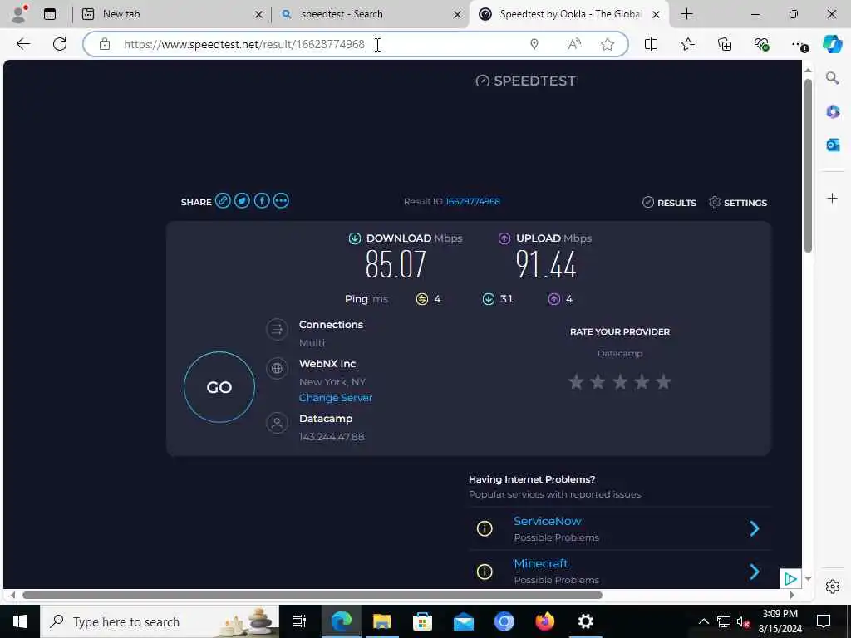This screenshot has width=851, height=638.
Task: Open tab actions menu
Action: point(50,14)
